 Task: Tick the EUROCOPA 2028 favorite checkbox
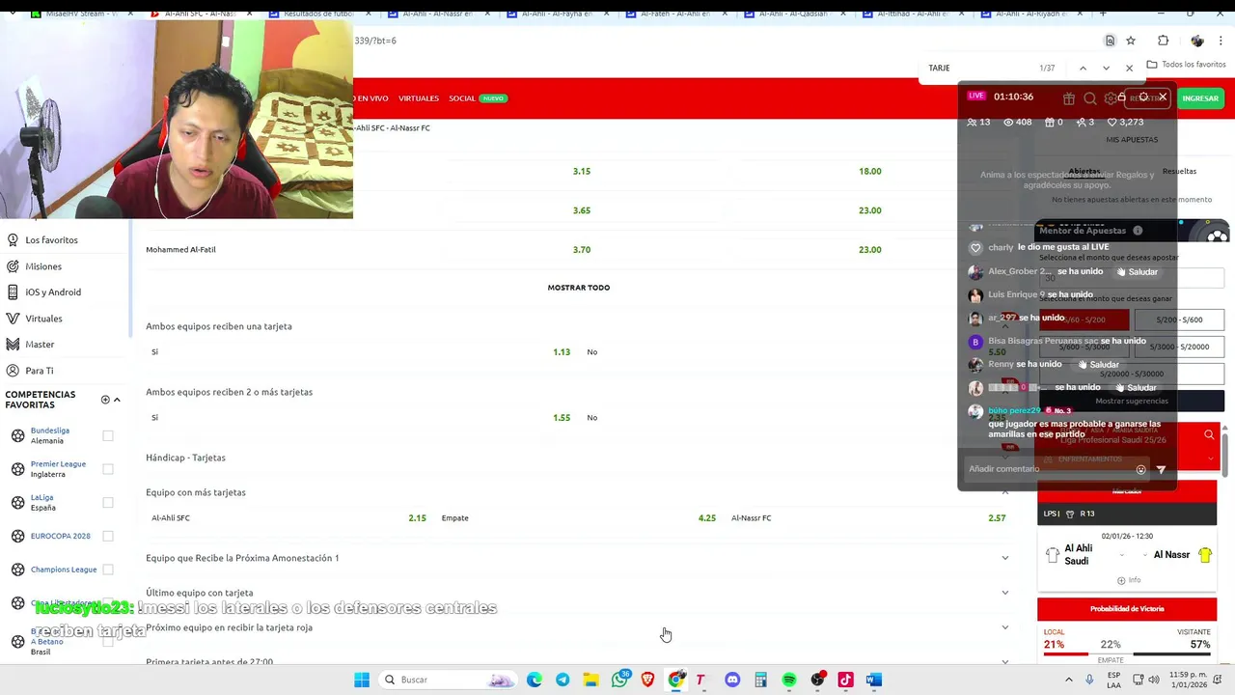(108, 536)
